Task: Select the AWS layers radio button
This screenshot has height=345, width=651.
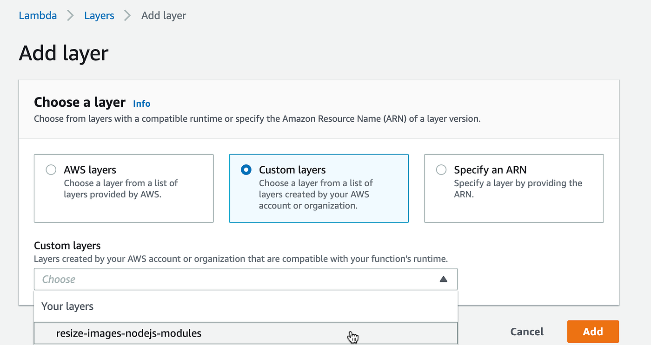Action: 51,170
